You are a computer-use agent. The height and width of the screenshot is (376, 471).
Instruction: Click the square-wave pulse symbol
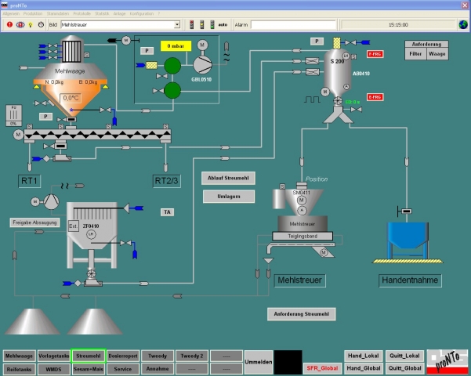312,99
